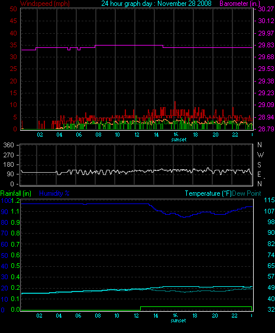The height and width of the screenshot is (333, 275).
Task: Click the Dew Point legend label
Action: (x=247, y=193)
